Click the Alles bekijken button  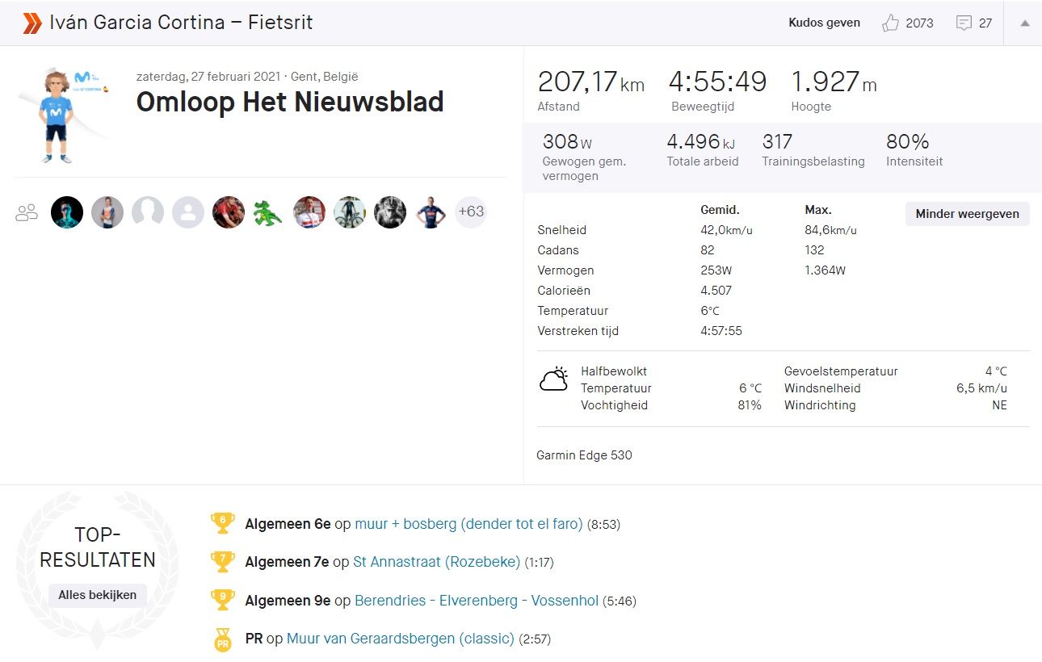click(x=97, y=595)
